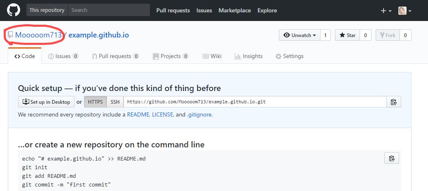The height and width of the screenshot is (191, 428).
Task: Click the .gitignore link
Action: coord(199,115)
